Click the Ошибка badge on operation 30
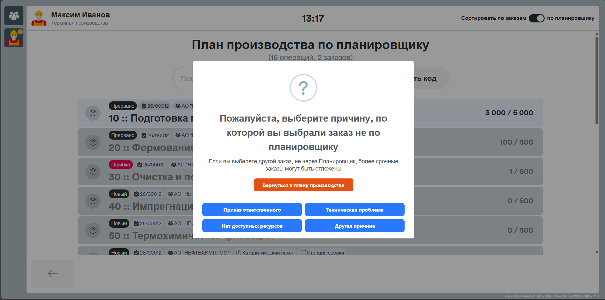Screen dimensions: 605x300 tap(120, 165)
